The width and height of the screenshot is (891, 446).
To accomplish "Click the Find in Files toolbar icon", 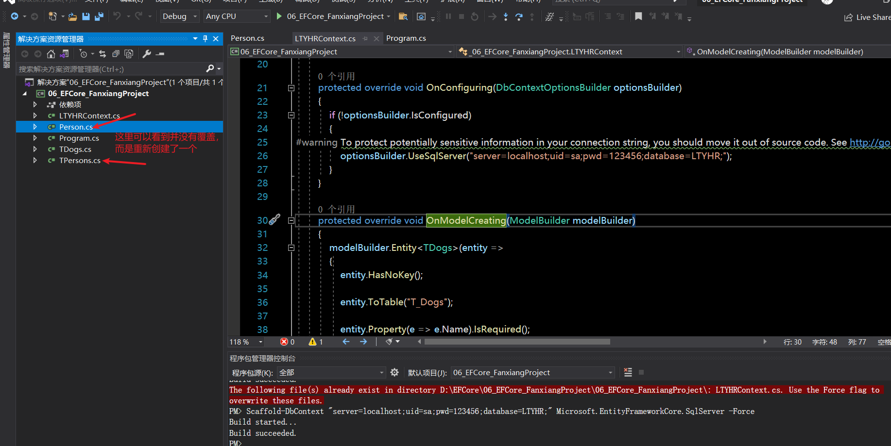I will pyautogui.click(x=403, y=17).
